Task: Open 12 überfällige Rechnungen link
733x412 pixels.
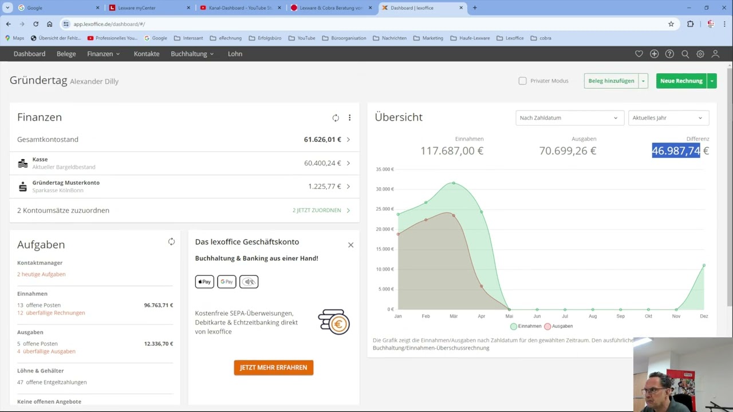Action: pyautogui.click(x=51, y=313)
